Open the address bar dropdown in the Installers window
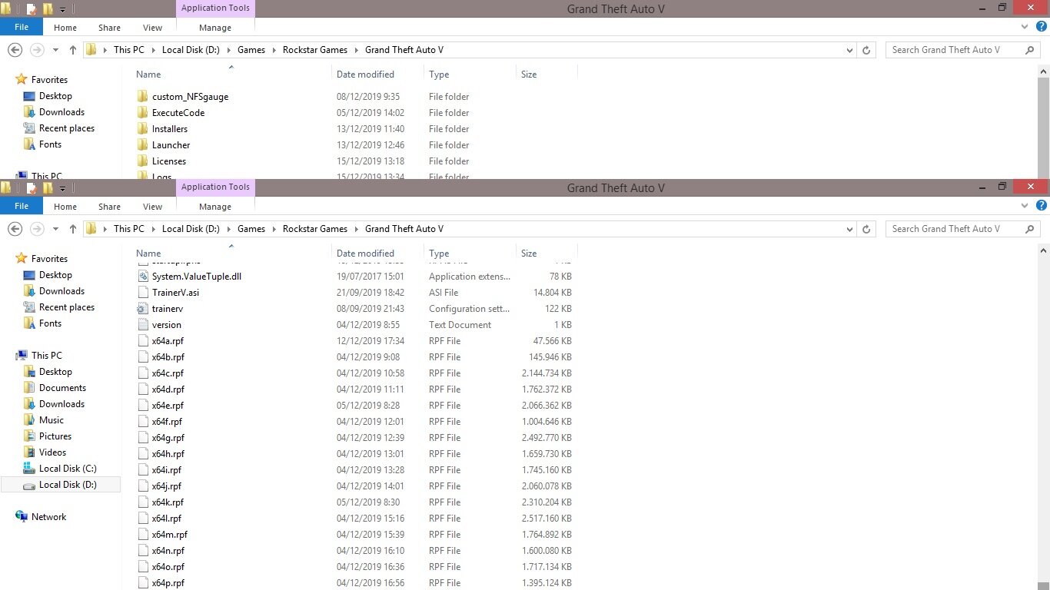Screen dimensions: 1050x590 (x=849, y=50)
